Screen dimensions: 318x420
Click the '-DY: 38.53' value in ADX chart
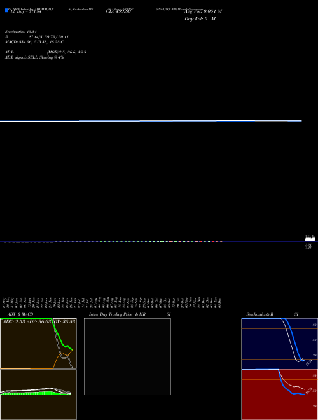pyautogui.click(x=64, y=322)
